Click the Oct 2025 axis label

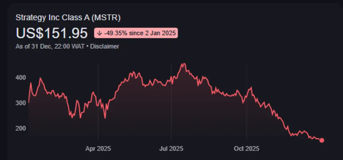247,149
